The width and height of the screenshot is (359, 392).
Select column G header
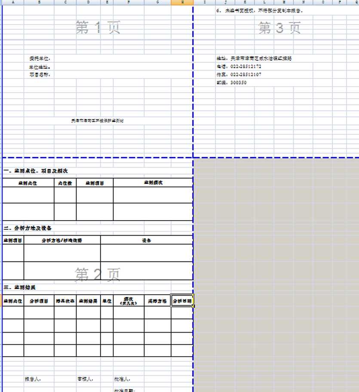(158, 2)
